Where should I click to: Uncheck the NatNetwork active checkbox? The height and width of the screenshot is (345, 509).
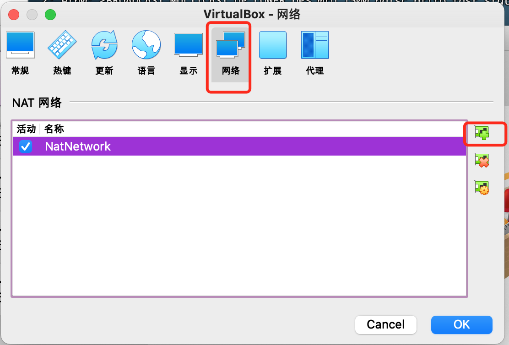click(25, 146)
